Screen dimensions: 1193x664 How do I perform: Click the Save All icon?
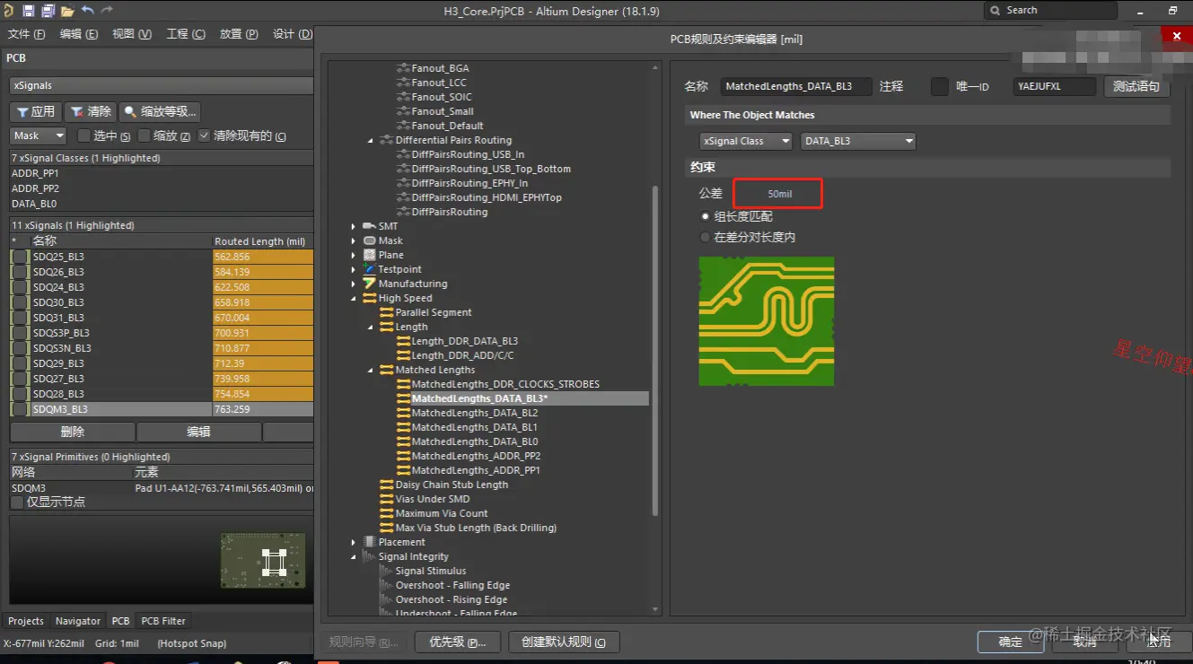(48, 11)
